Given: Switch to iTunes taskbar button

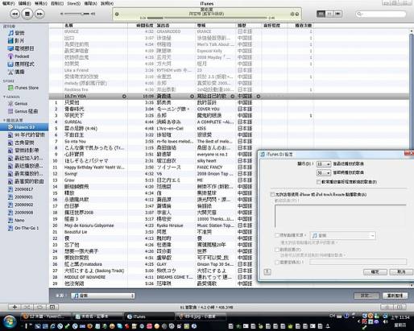Looking at the screenshot, I should pyautogui.click(x=149, y=317).
